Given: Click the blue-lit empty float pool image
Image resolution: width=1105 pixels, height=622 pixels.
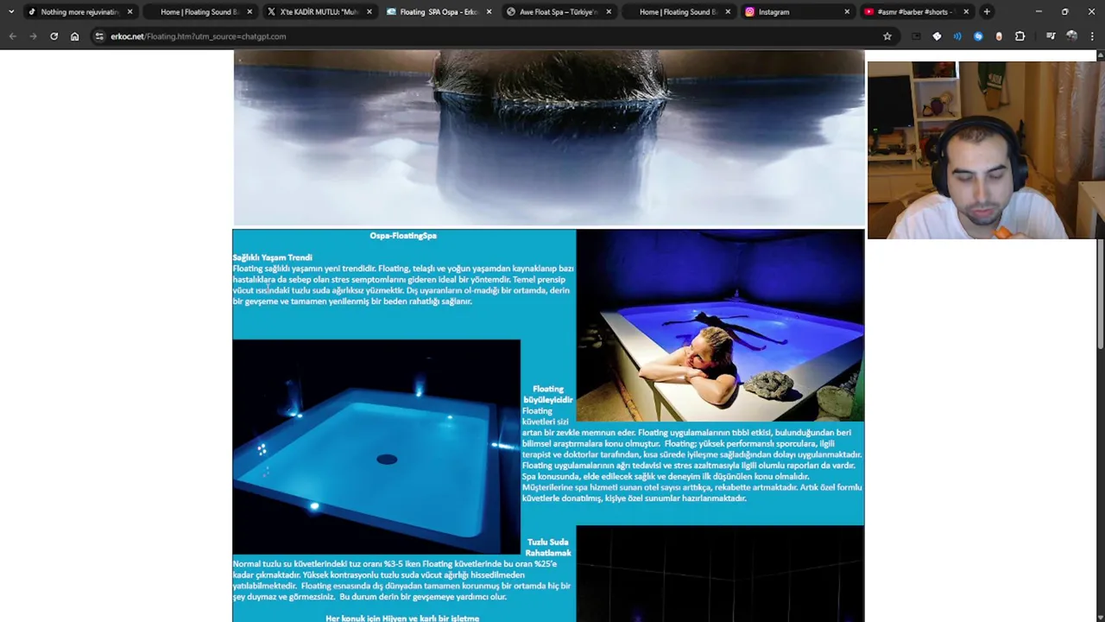Looking at the screenshot, I should (x=376, y=446).
